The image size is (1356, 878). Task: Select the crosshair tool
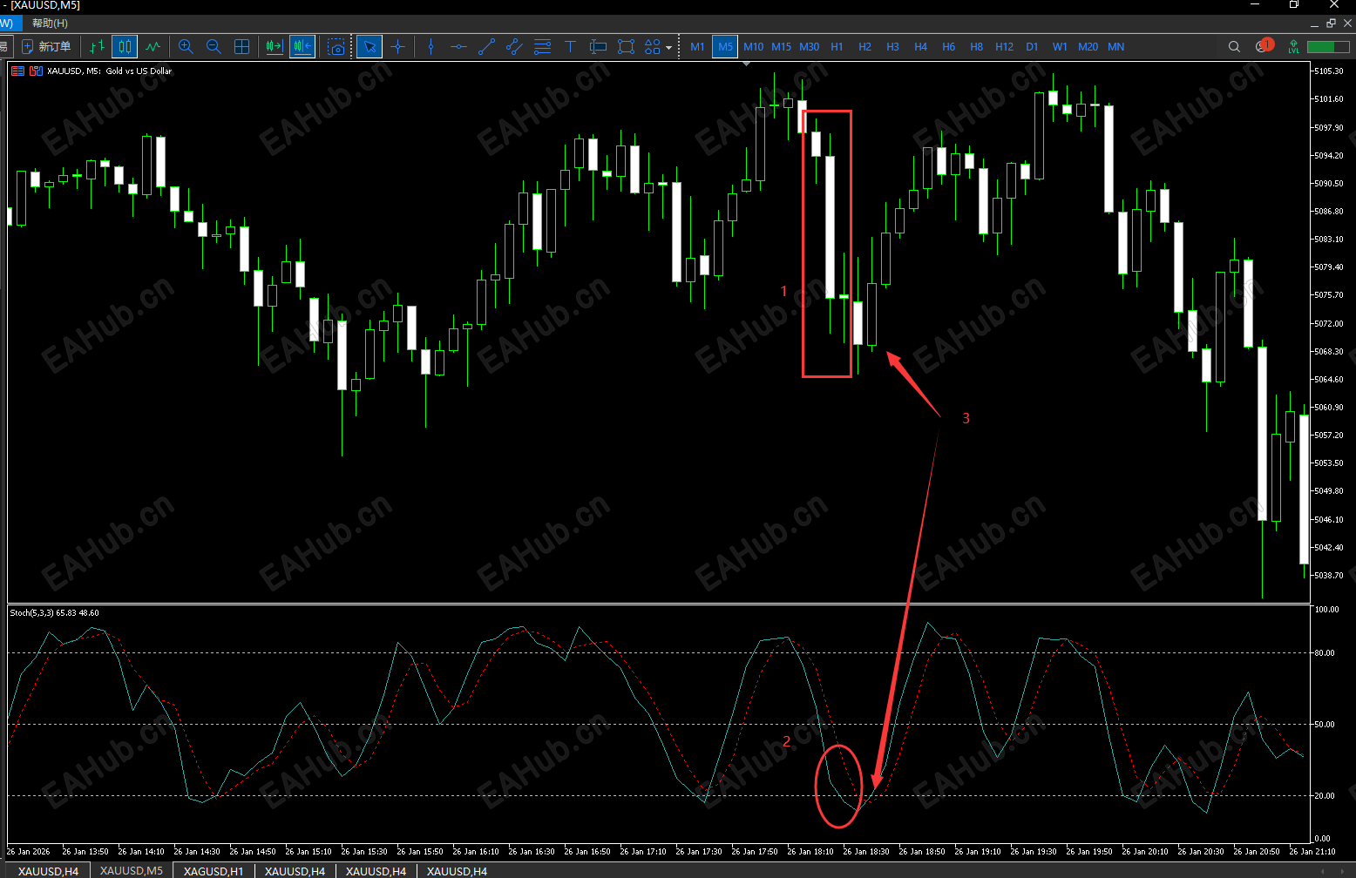pos(398,46)
